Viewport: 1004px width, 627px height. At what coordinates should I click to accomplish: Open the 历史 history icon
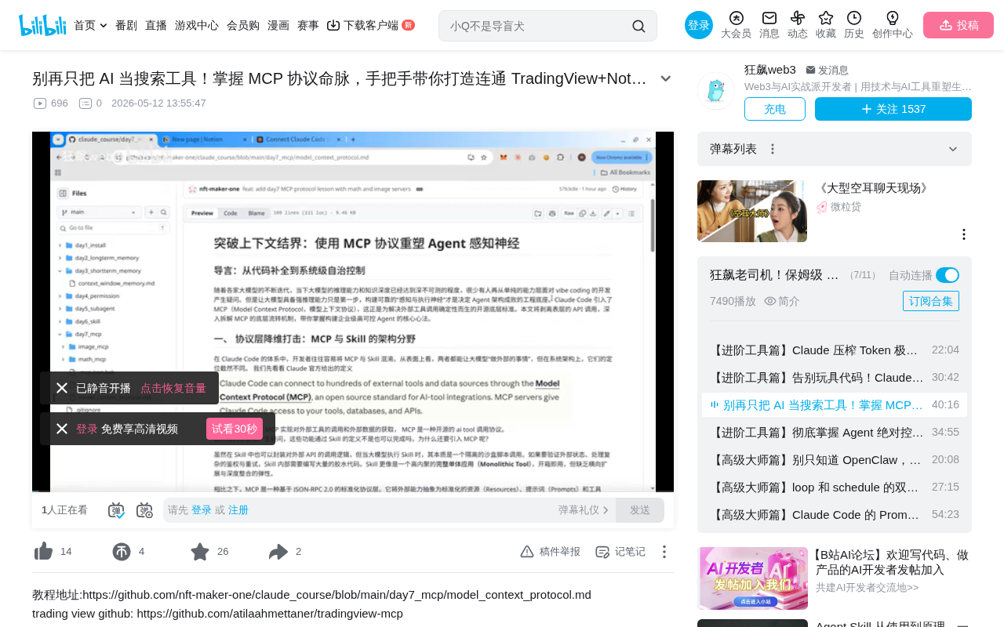click(854, 25)
